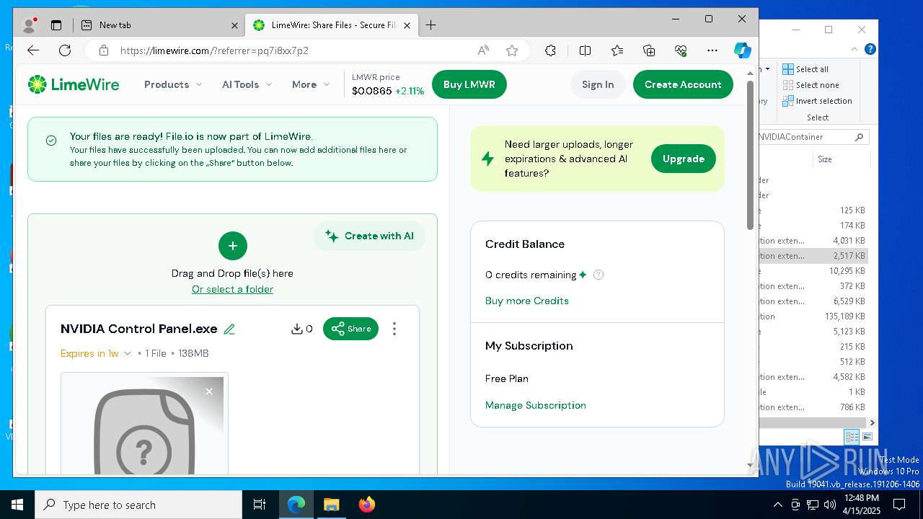Viewport: 923px width, 519px height.
Task: Click Invert selection in File Explorer
Action: click(817, 101)
